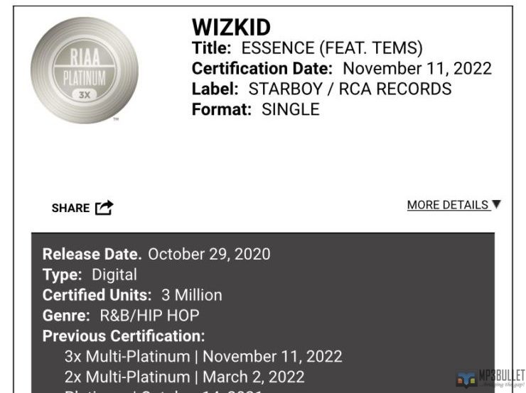
Task: Select the R&B/HIP HOP genre text
Action: click(159, 315)
